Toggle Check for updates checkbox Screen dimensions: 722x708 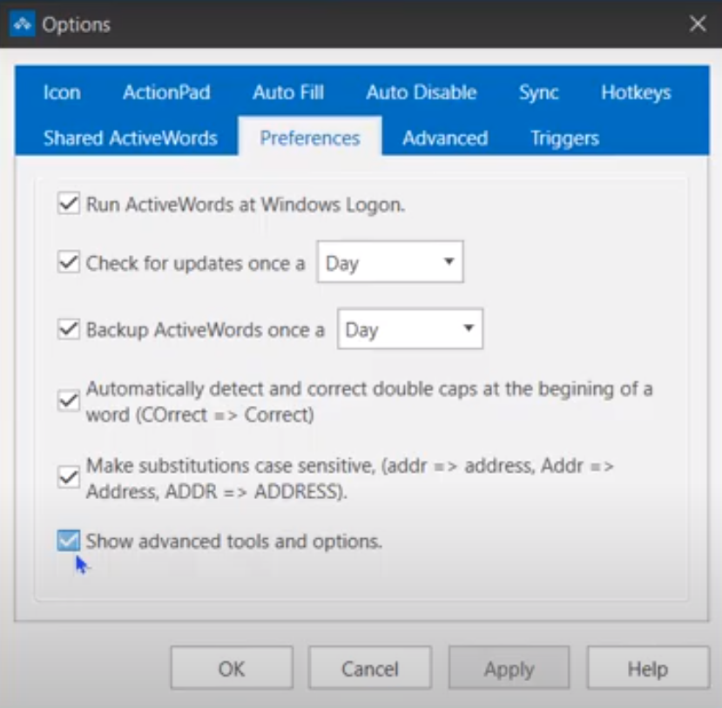tap(69, 262)
